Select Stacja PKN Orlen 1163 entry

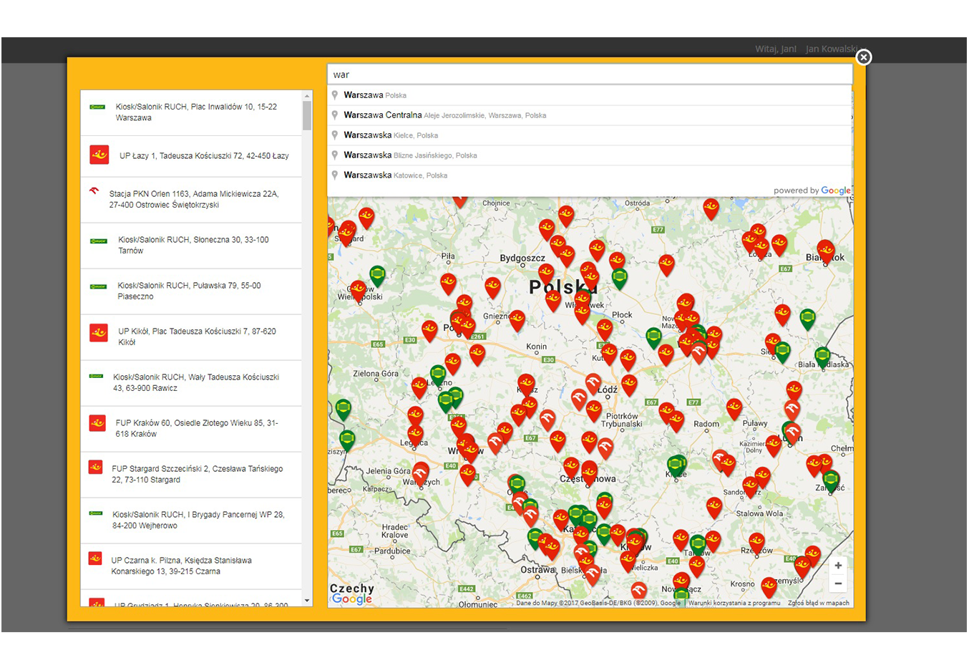(x=191, y=200)
